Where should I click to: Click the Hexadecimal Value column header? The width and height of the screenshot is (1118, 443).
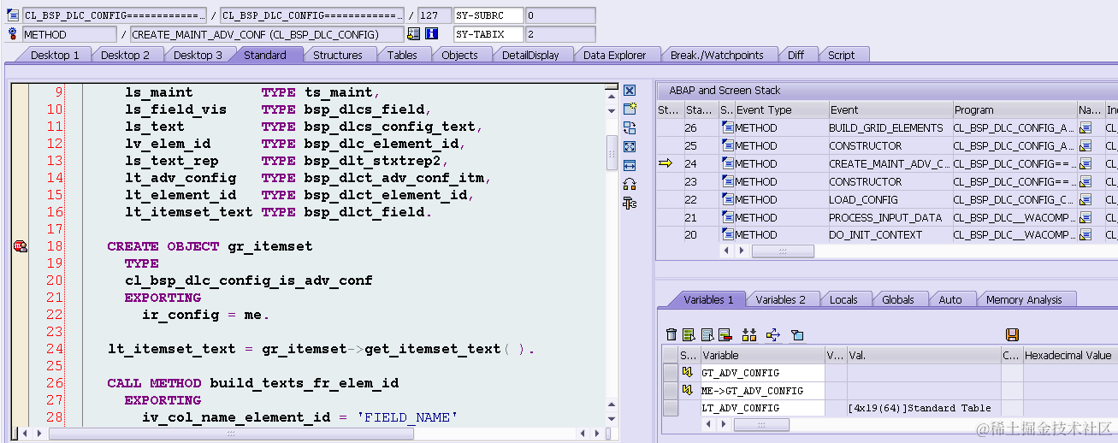[x=1070, y=355]
